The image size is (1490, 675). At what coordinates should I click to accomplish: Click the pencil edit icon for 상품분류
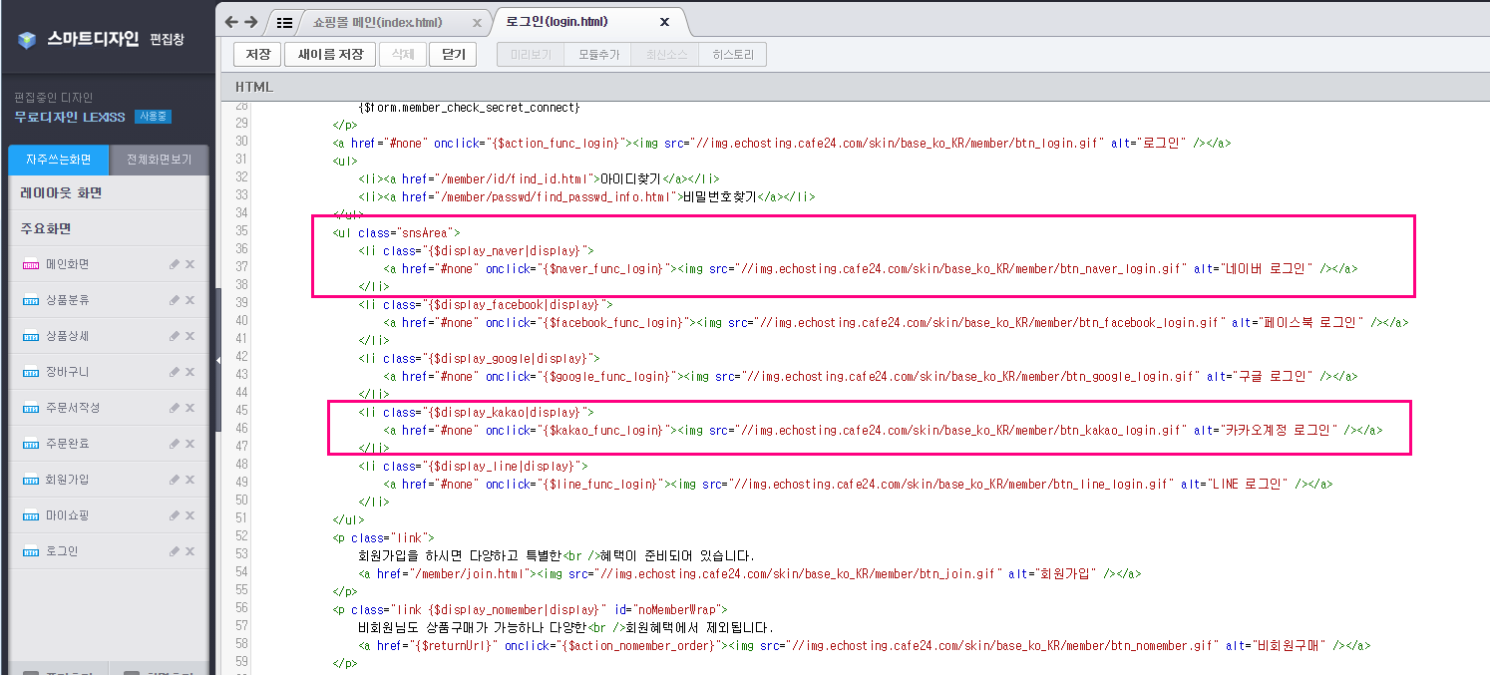(175, 300)
